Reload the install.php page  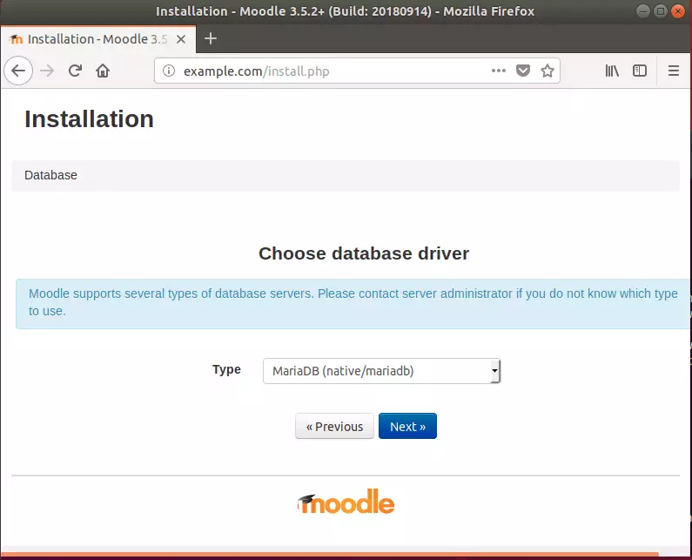tap(75, 71)
